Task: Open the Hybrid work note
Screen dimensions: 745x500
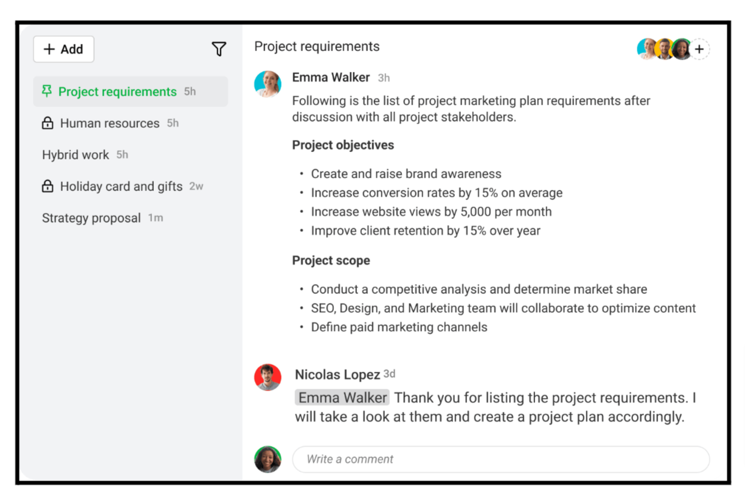Action: [75, 155]
